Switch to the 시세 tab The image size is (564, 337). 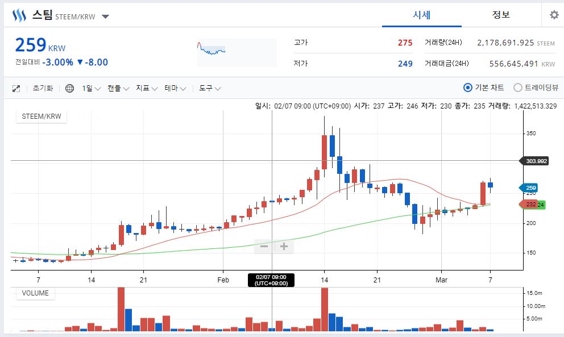coord(421,15)
